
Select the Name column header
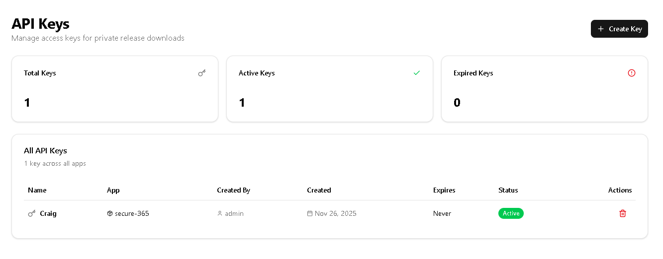click(37, 190)
